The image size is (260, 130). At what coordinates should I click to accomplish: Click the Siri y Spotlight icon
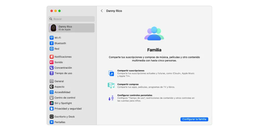[x=51, y=103]
